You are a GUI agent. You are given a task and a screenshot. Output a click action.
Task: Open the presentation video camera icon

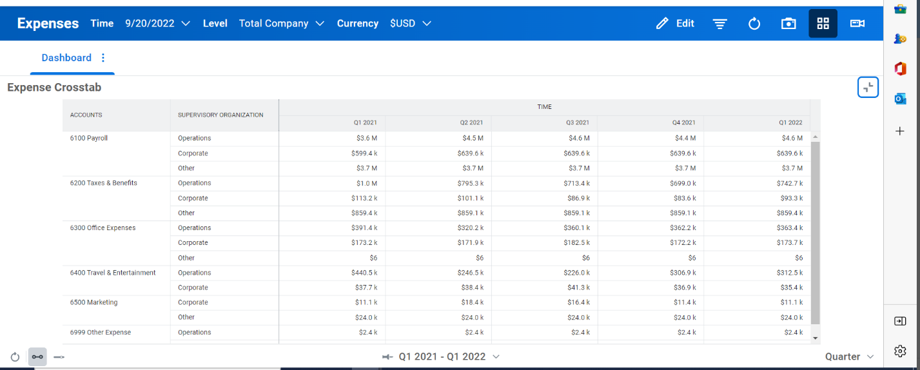click(857, 24)
